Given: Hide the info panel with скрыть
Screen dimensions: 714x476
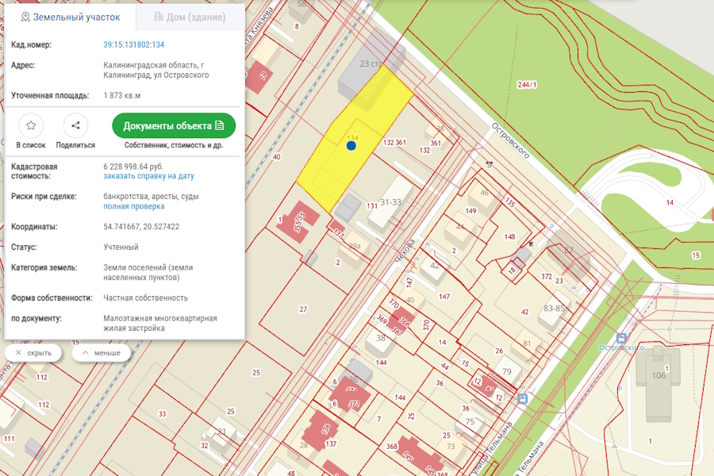Looking at the screenshot, I should click(33, 352).
